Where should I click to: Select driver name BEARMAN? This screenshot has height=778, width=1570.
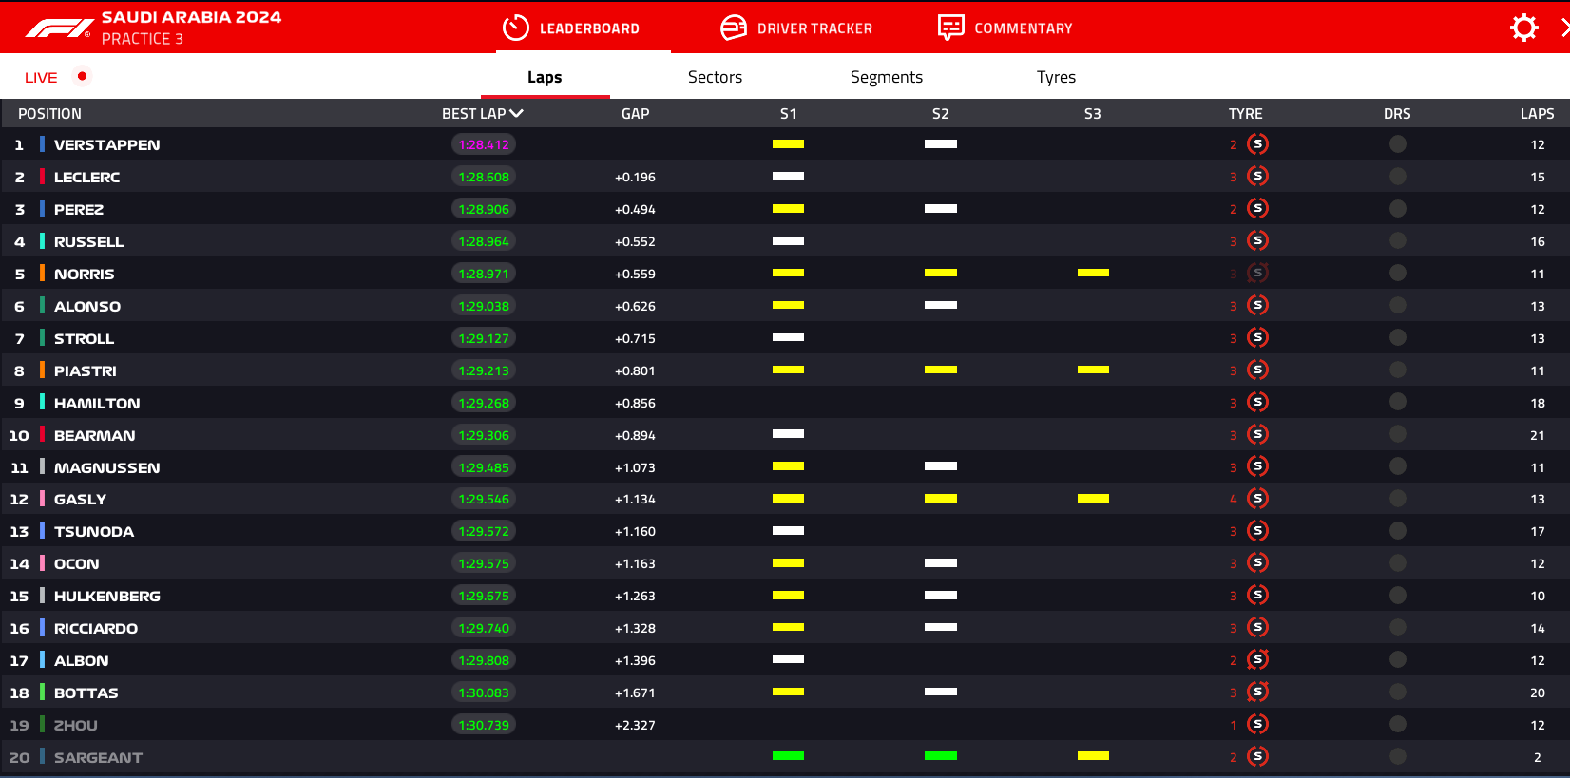pos(94,435)
